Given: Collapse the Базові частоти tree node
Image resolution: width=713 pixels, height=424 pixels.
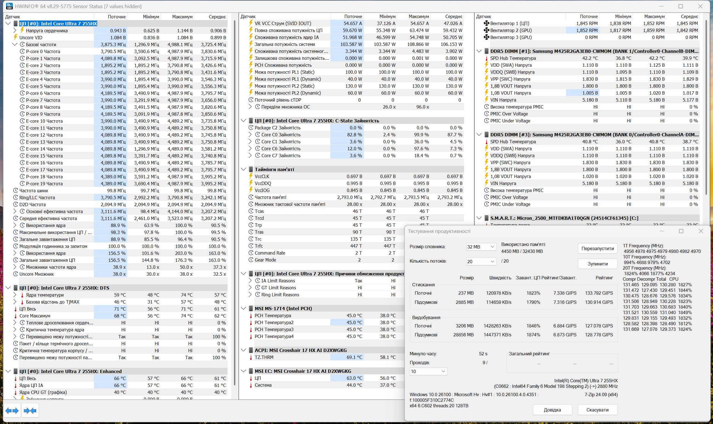Looking at the screenshot, I should (x=15, y=45).
